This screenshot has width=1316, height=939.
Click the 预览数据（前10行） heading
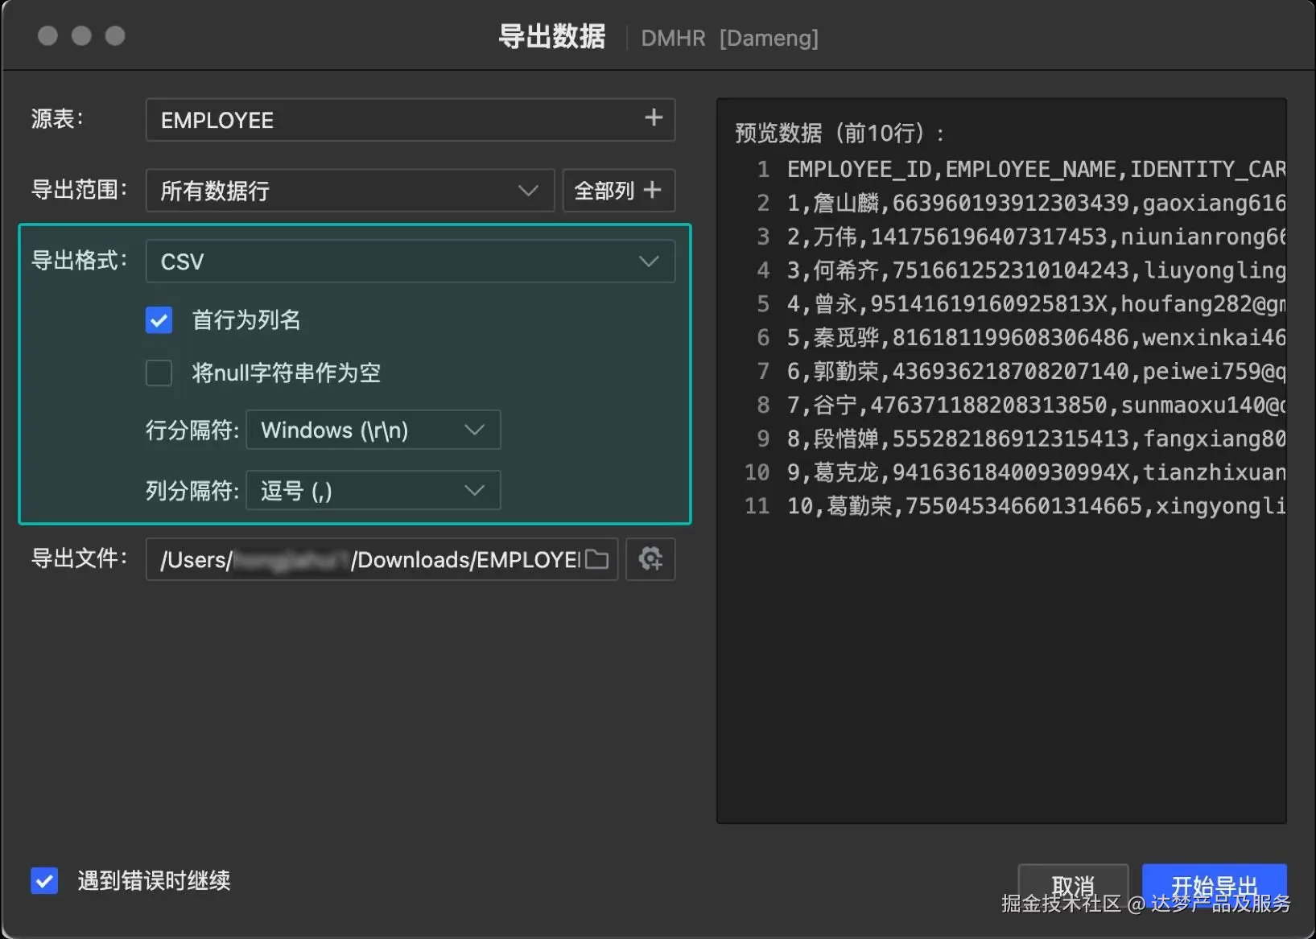[839, 133]
